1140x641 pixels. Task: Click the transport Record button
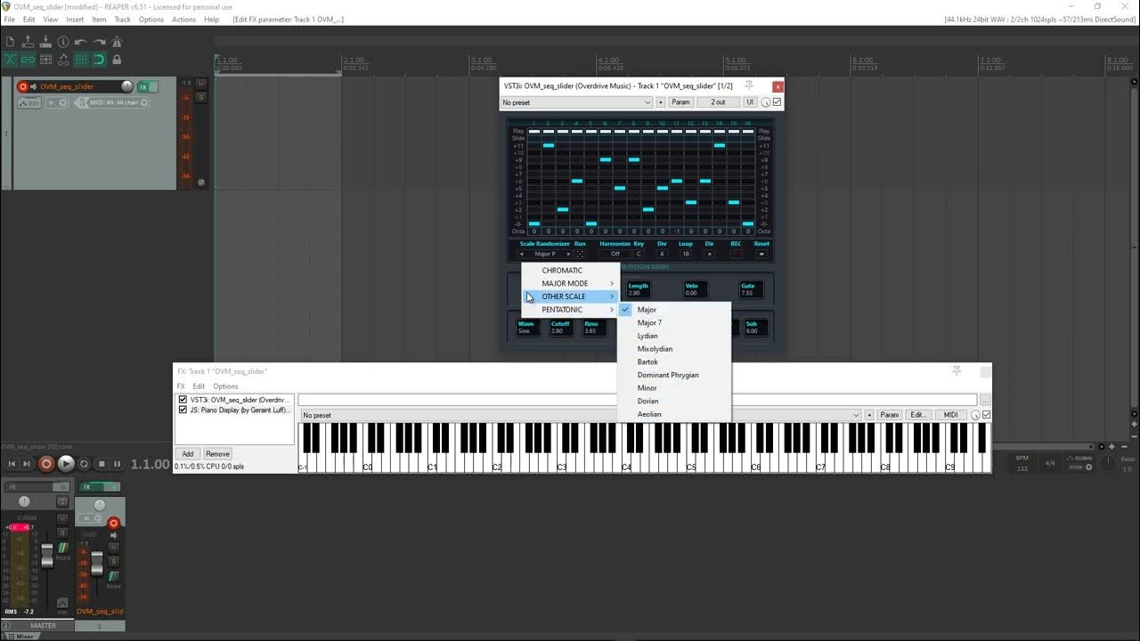[46, 464]
